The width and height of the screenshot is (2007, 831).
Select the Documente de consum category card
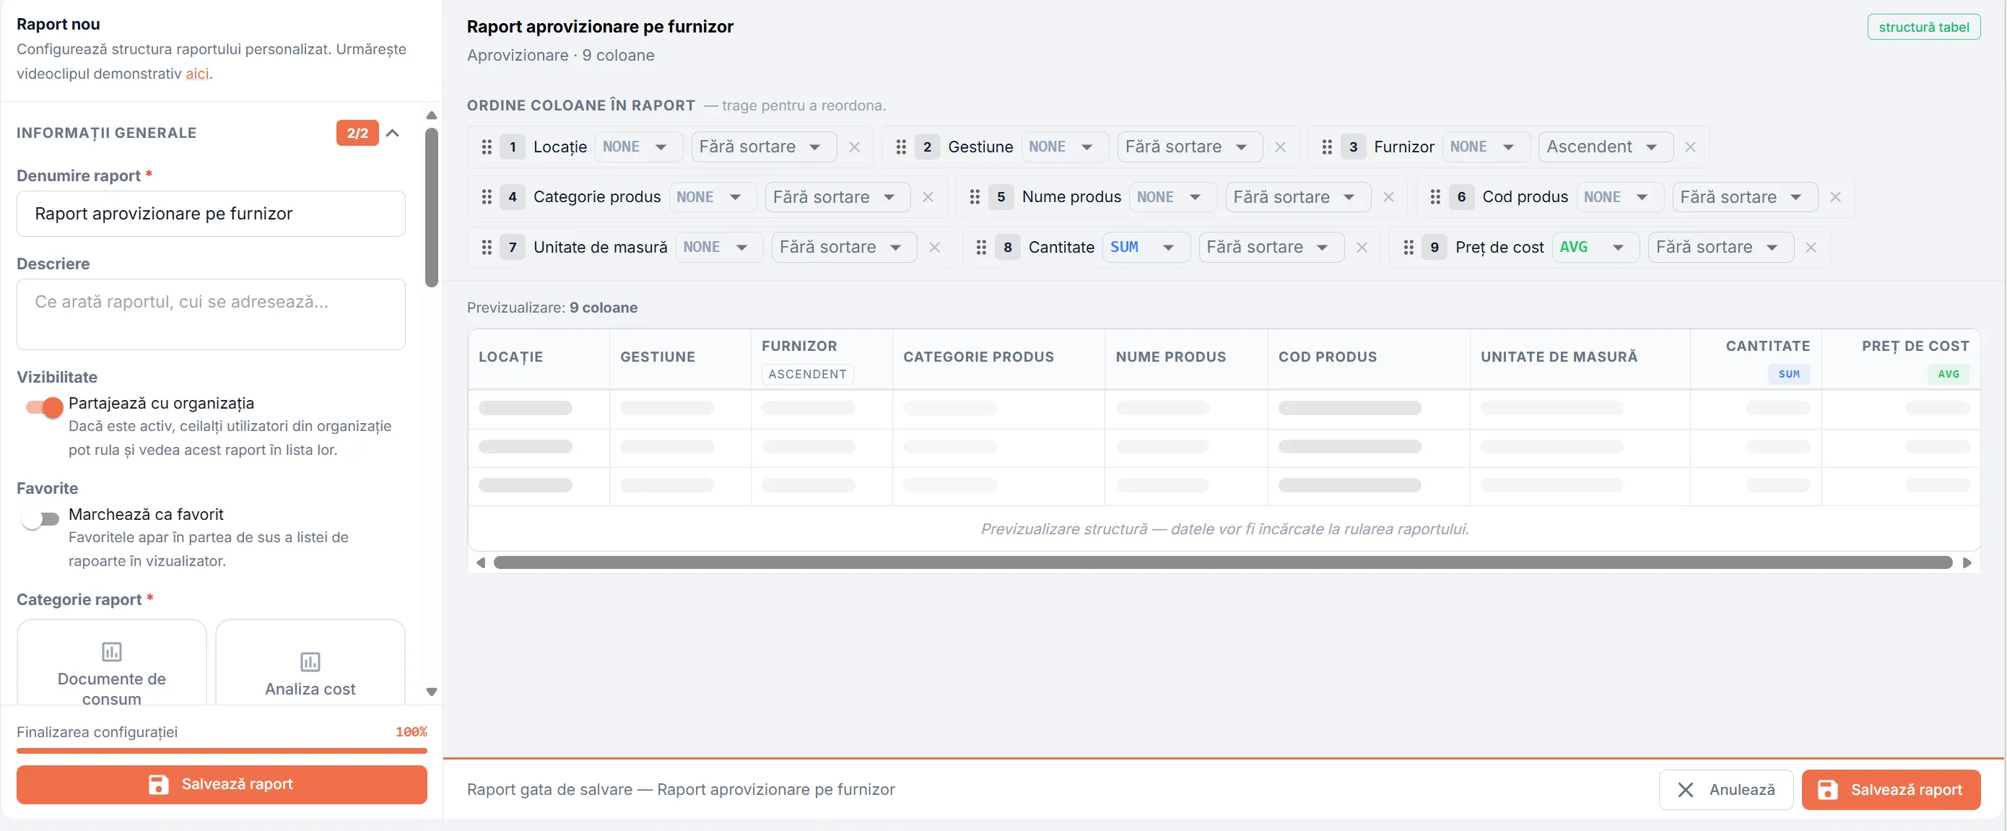coord(111,663)
